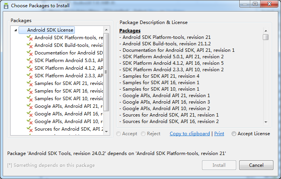The height and width of the screenshot is (179, 281).
Task: Click the packages list scrollbar thumb
Action: pos(106,72)
